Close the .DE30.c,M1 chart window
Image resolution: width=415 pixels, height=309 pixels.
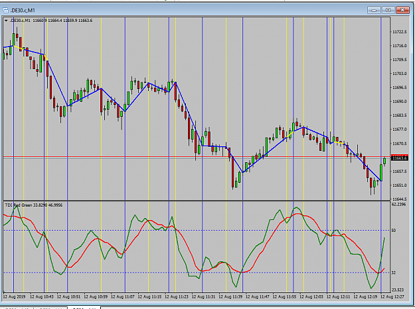(x=402, y=11)
